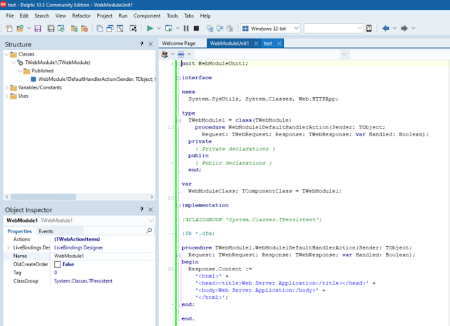450x326 pixels.
Task: Expand the Uses tree node
Action: point(7,96)
